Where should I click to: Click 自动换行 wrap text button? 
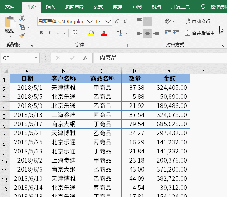pos(198,21)
